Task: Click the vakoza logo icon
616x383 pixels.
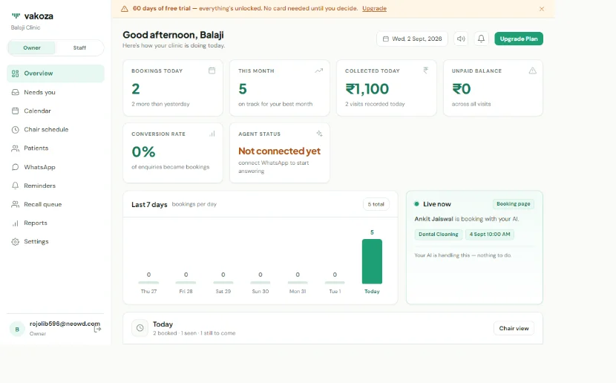Action: point(16,16)
